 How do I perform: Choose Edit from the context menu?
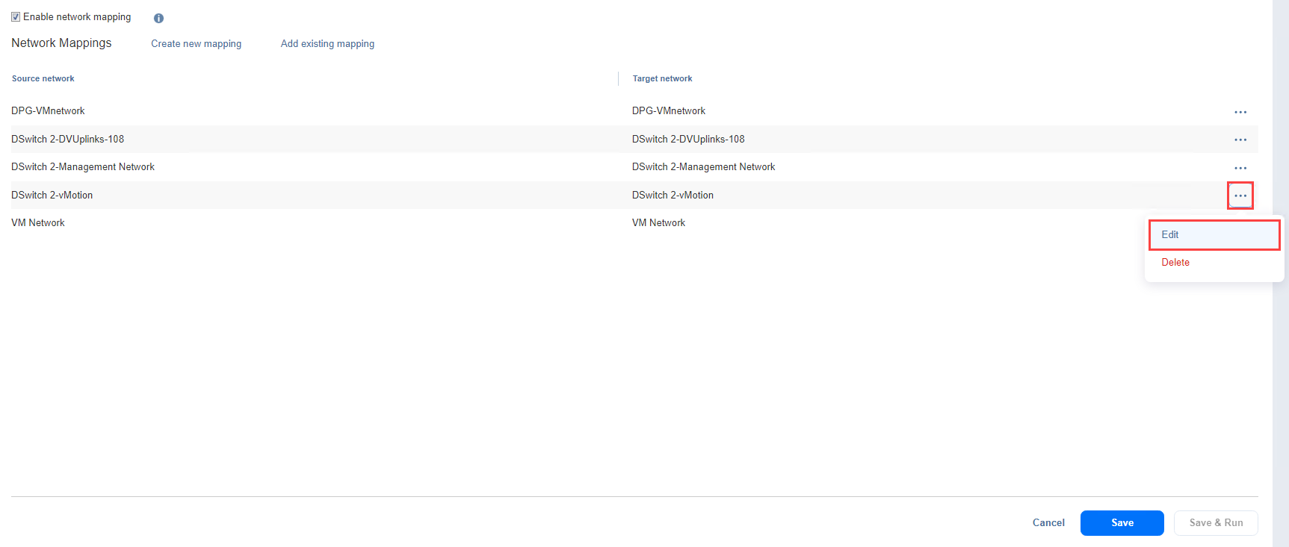point(1170,234)
